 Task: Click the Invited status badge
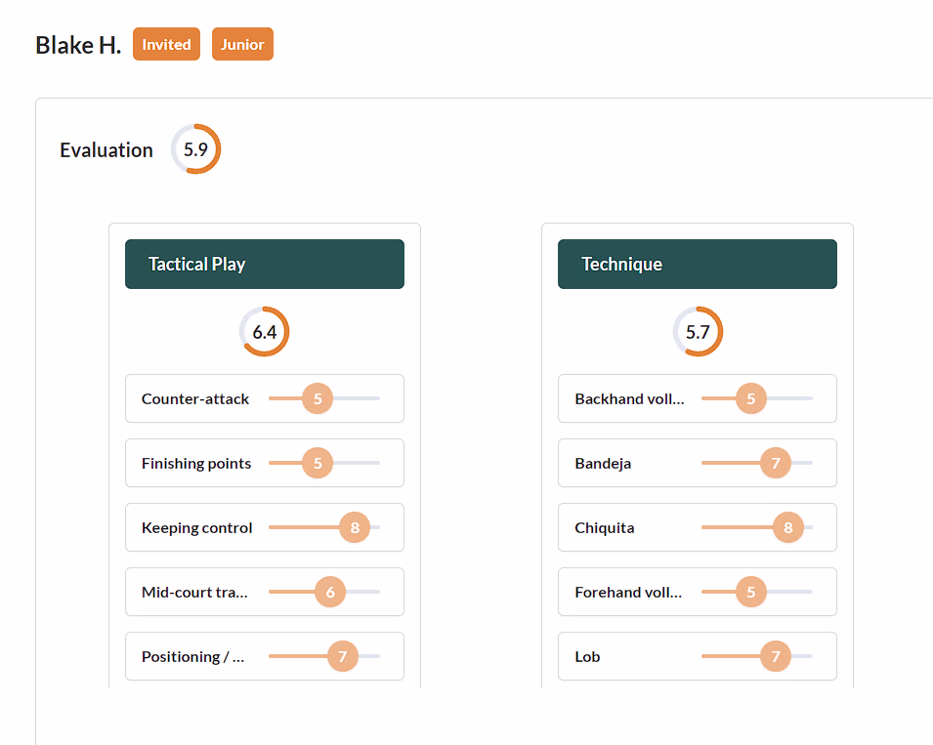pos(166,44)
